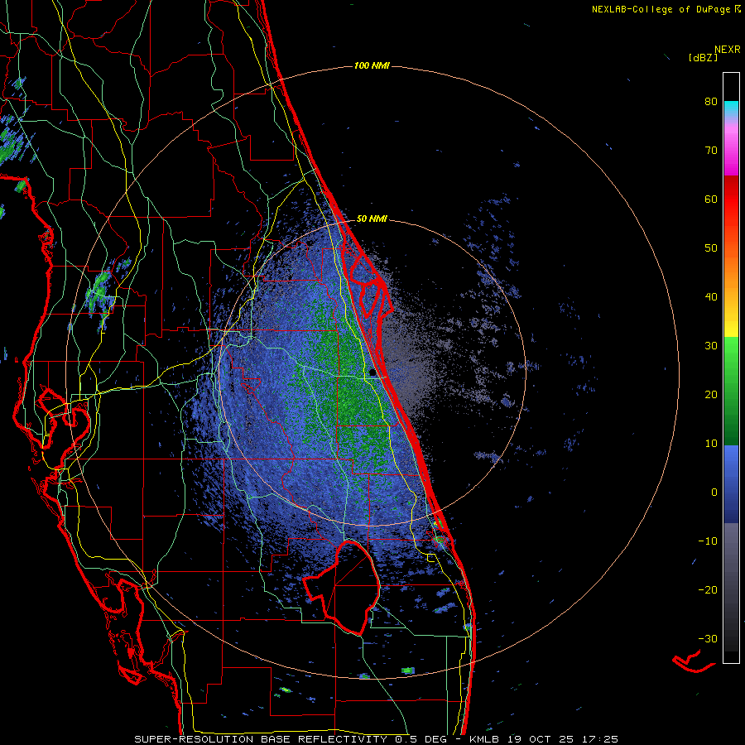Click the 50 NMI range ring label
Screen dimensions: 745x745
coord(372,219)
